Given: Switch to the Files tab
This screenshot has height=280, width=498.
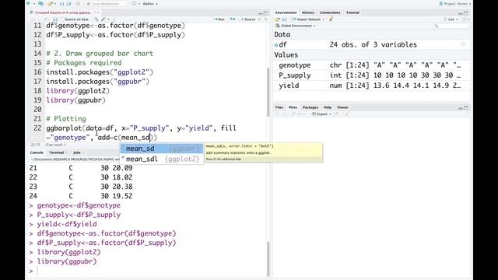Looking at the screenshot, I should click(279, 107).
